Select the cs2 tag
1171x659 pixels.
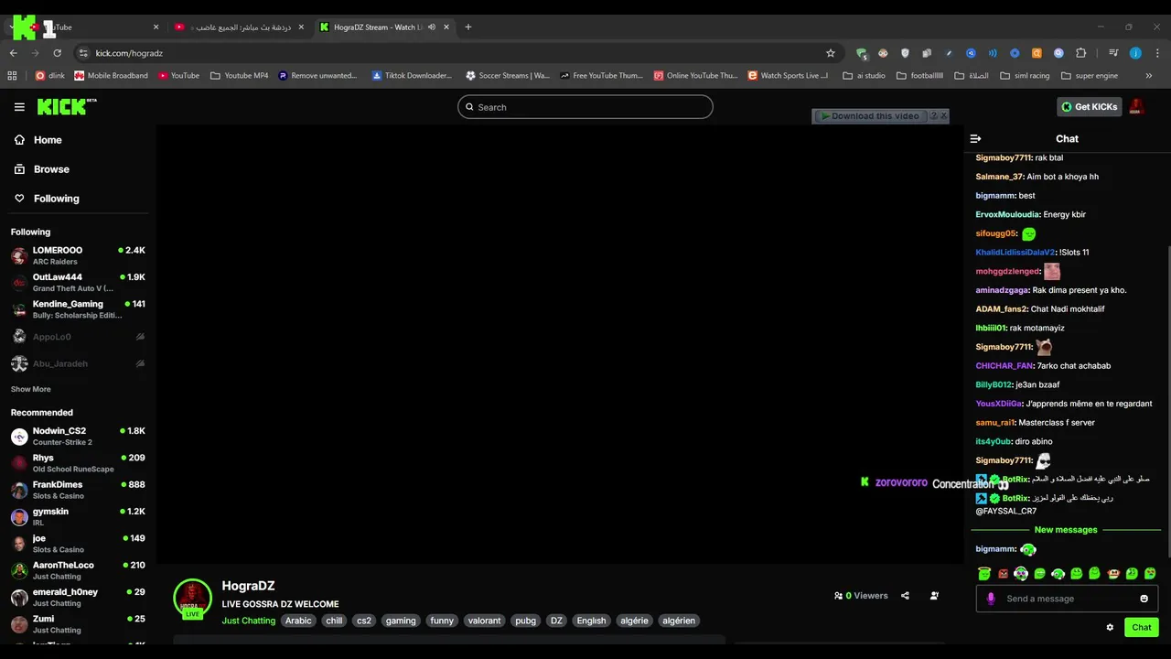pyautogui.click(x=364, y=621)
